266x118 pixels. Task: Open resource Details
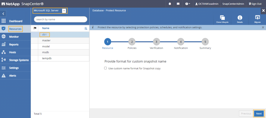(240, 19)
